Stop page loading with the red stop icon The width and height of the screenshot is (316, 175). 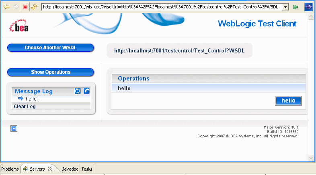click(x=25, y=7)
